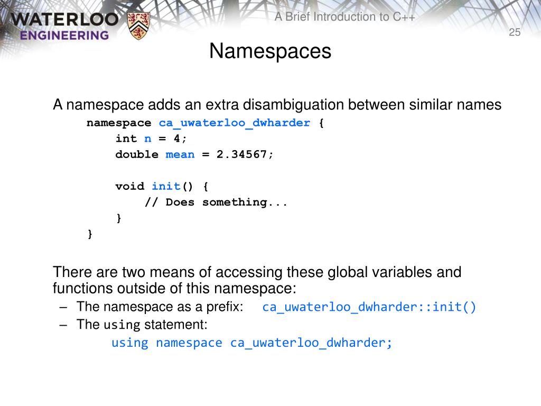Click the outer closing brace of the namespace

pyautogui.click(x=90, y=234)
